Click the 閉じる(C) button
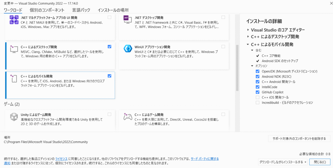The width and height of the screenshot is (333, 168). tap(320, 162)
